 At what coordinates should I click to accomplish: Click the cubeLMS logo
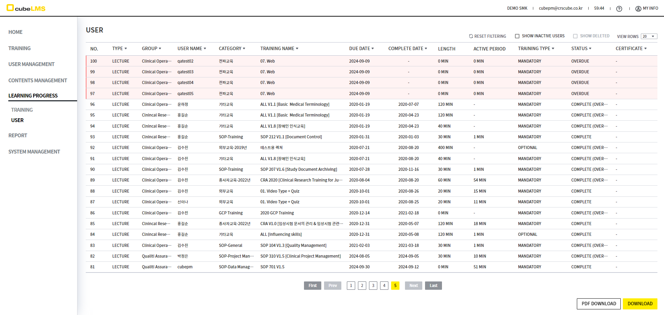(x=26, y=8)
